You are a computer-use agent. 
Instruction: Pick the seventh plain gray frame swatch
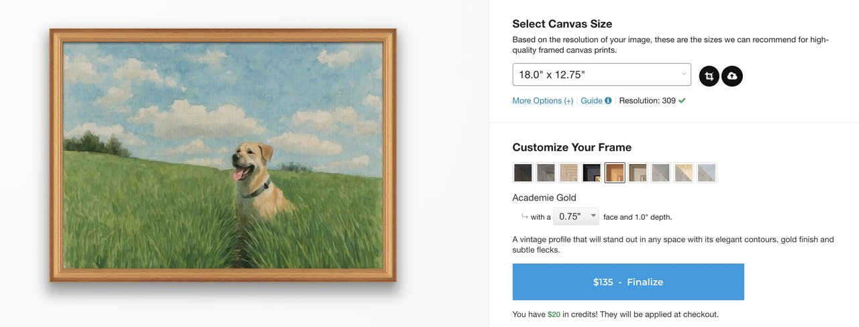(660, 173)
